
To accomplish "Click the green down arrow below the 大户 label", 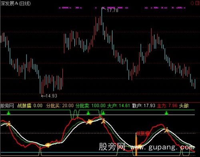I will pyautogui.click(x=103, y=113).
